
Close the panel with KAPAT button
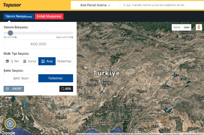tap(14, 89)
